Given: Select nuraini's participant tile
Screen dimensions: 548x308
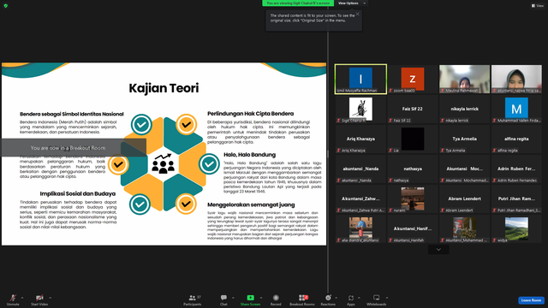Looking at the screenshot, I should point(413,199).
